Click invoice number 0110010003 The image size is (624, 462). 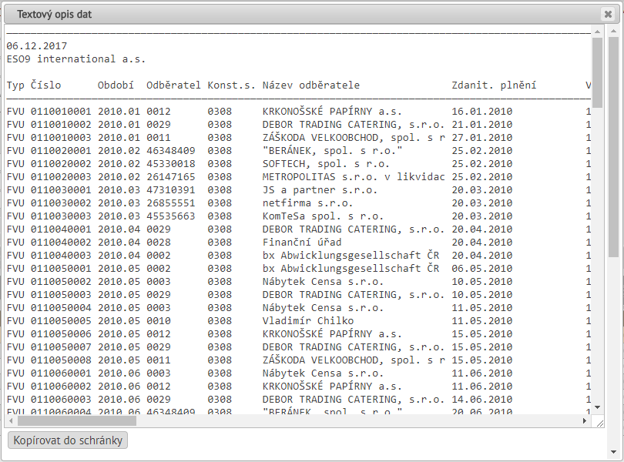[61, 138]
